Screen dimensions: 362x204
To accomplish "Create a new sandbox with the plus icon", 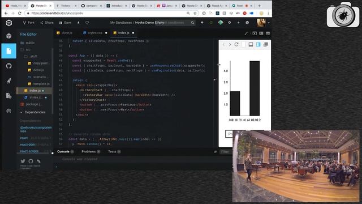I will pos(238,23).
